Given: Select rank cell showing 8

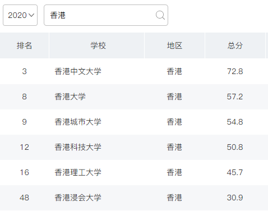Looking at the screenshot, I should [x=24, y=97].
